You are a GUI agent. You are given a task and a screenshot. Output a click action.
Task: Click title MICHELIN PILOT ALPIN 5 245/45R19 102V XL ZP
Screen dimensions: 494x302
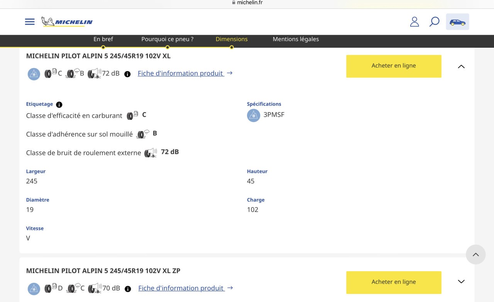[x=103, y=271]
